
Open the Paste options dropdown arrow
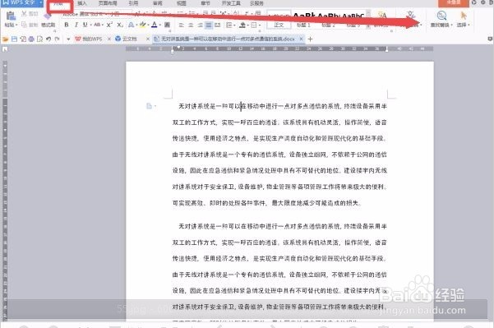pos(16,25)
